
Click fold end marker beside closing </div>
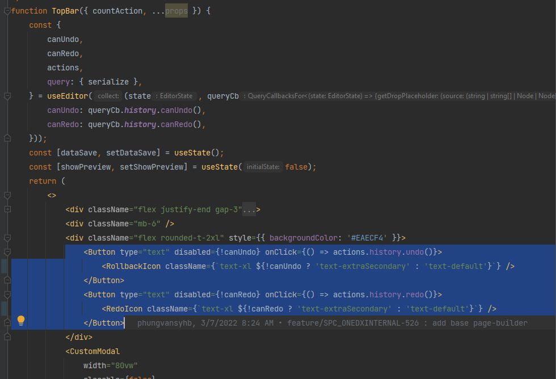tap(7, 337)
